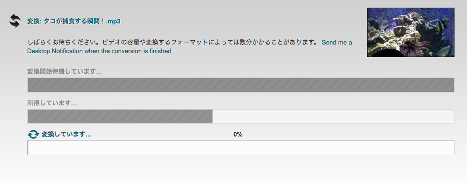
Task: Click the 変換開始待機しています… label
Action: [64, 71]
